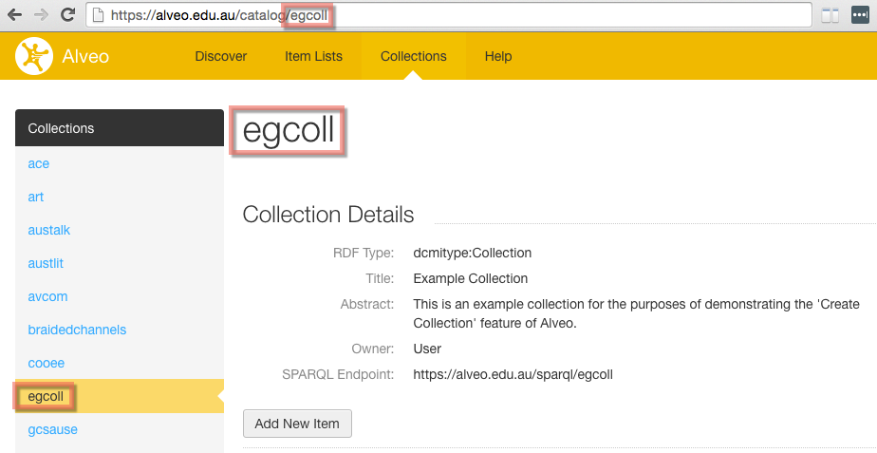Open the braidedchannels collection
The image size is (877, 453).
[77, 330]
